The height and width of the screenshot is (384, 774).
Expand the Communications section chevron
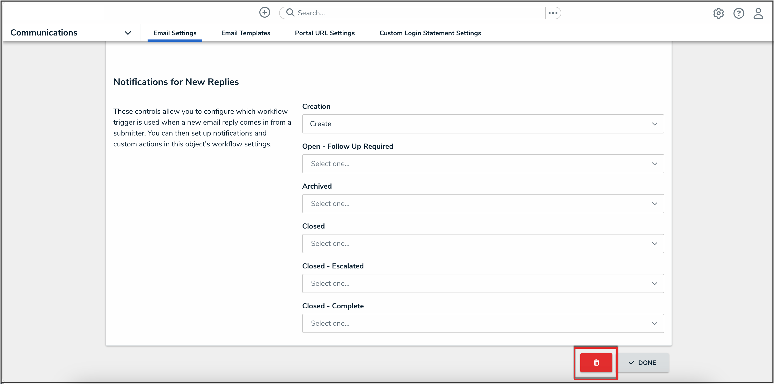pos(128,33)
